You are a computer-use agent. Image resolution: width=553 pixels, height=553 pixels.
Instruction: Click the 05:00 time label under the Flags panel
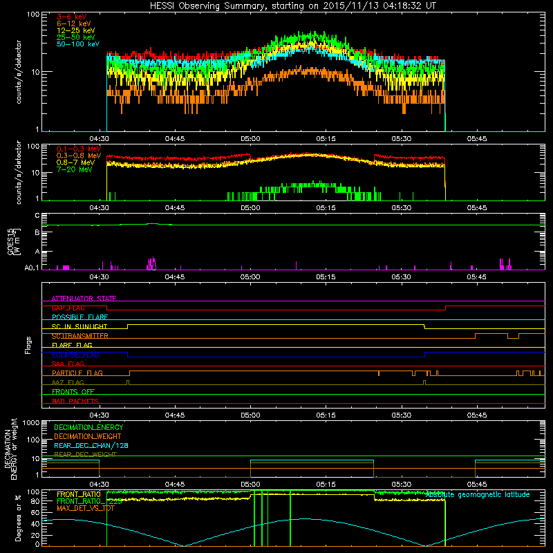click(250, 415)
